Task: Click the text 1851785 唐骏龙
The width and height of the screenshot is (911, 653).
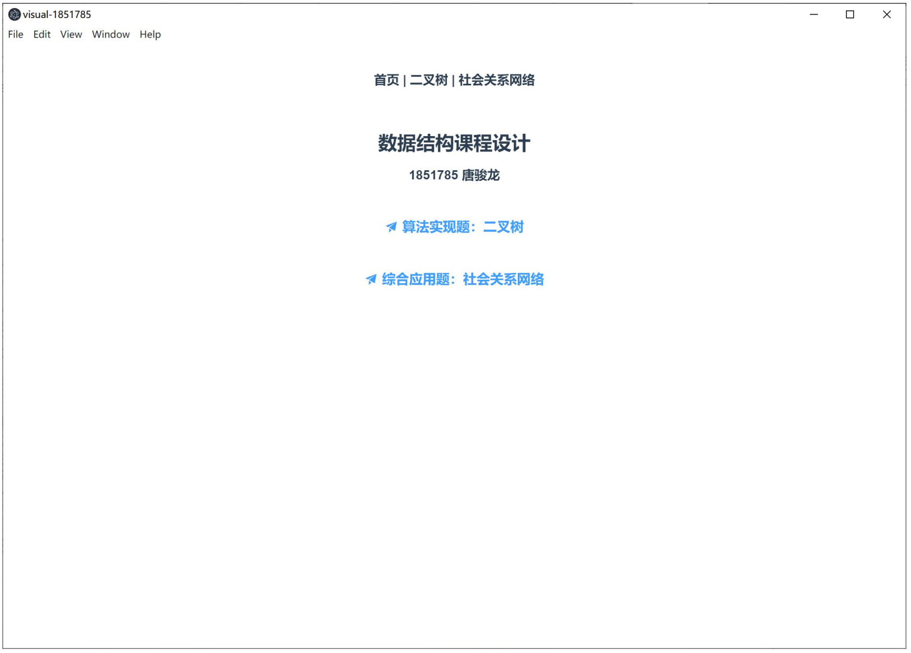Action: click(454, 175)
